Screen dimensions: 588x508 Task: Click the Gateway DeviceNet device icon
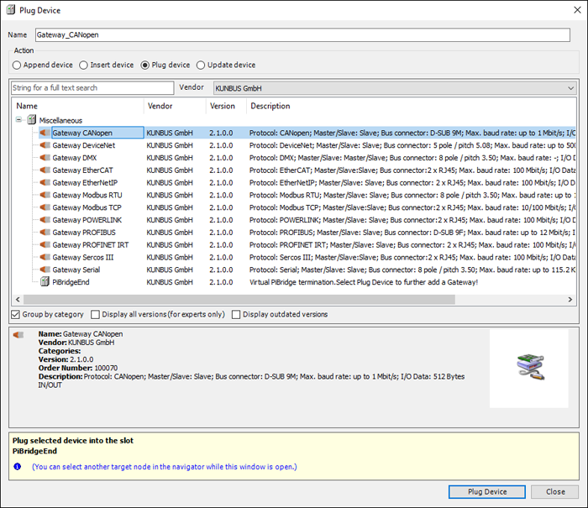pyautogui.click(x=45, y=145)
